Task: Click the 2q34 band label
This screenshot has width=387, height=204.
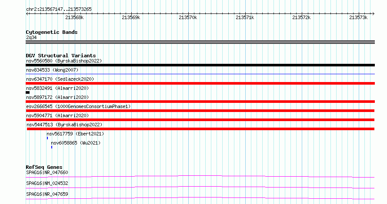Action: [x=31, y=37]
